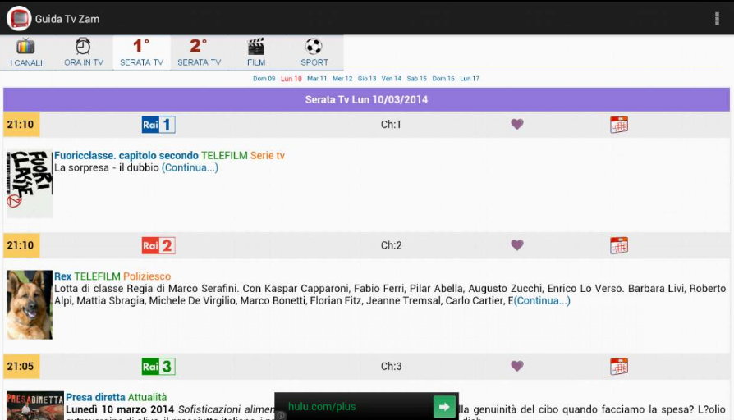Open the calendar icon for Rai 2
This screenshot has height=420, width=734.
pos(619,245)
